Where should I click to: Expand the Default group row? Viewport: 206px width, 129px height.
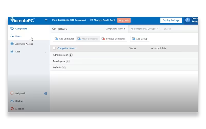tap(124, 68)
